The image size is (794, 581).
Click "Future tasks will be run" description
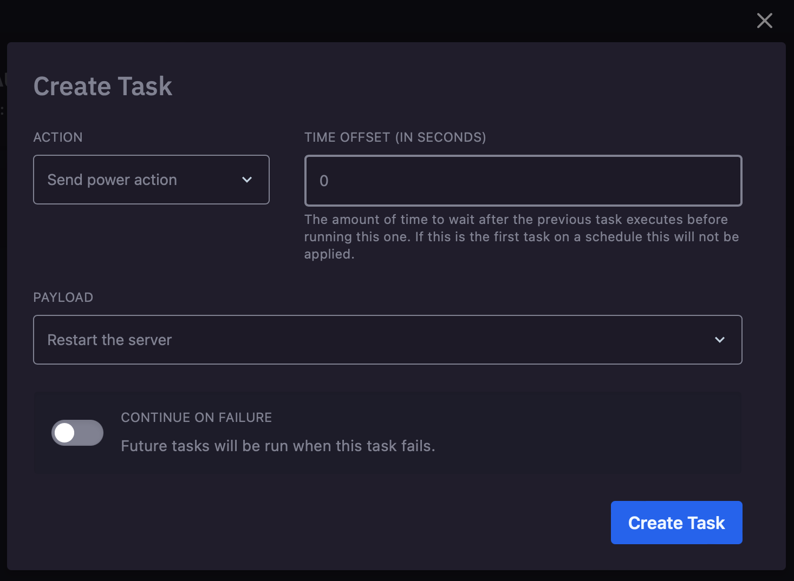click(278, 446)
